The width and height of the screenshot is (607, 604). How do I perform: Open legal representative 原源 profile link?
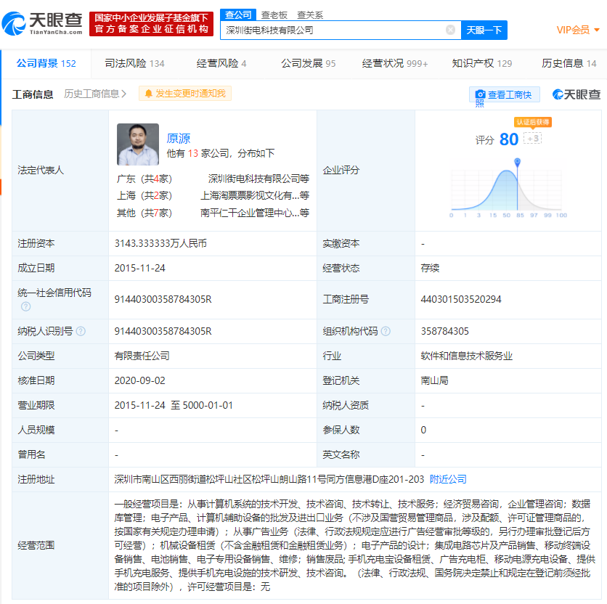click(179, 139)
